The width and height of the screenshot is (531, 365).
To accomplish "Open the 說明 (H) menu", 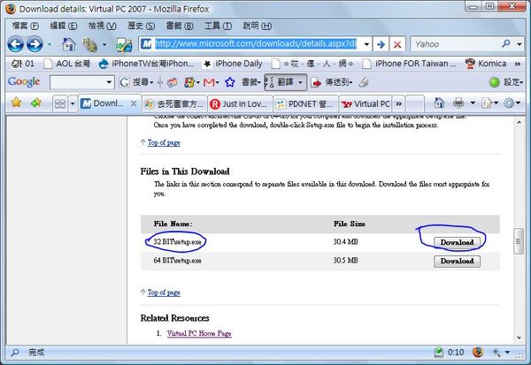I will [x=258, y=26].
